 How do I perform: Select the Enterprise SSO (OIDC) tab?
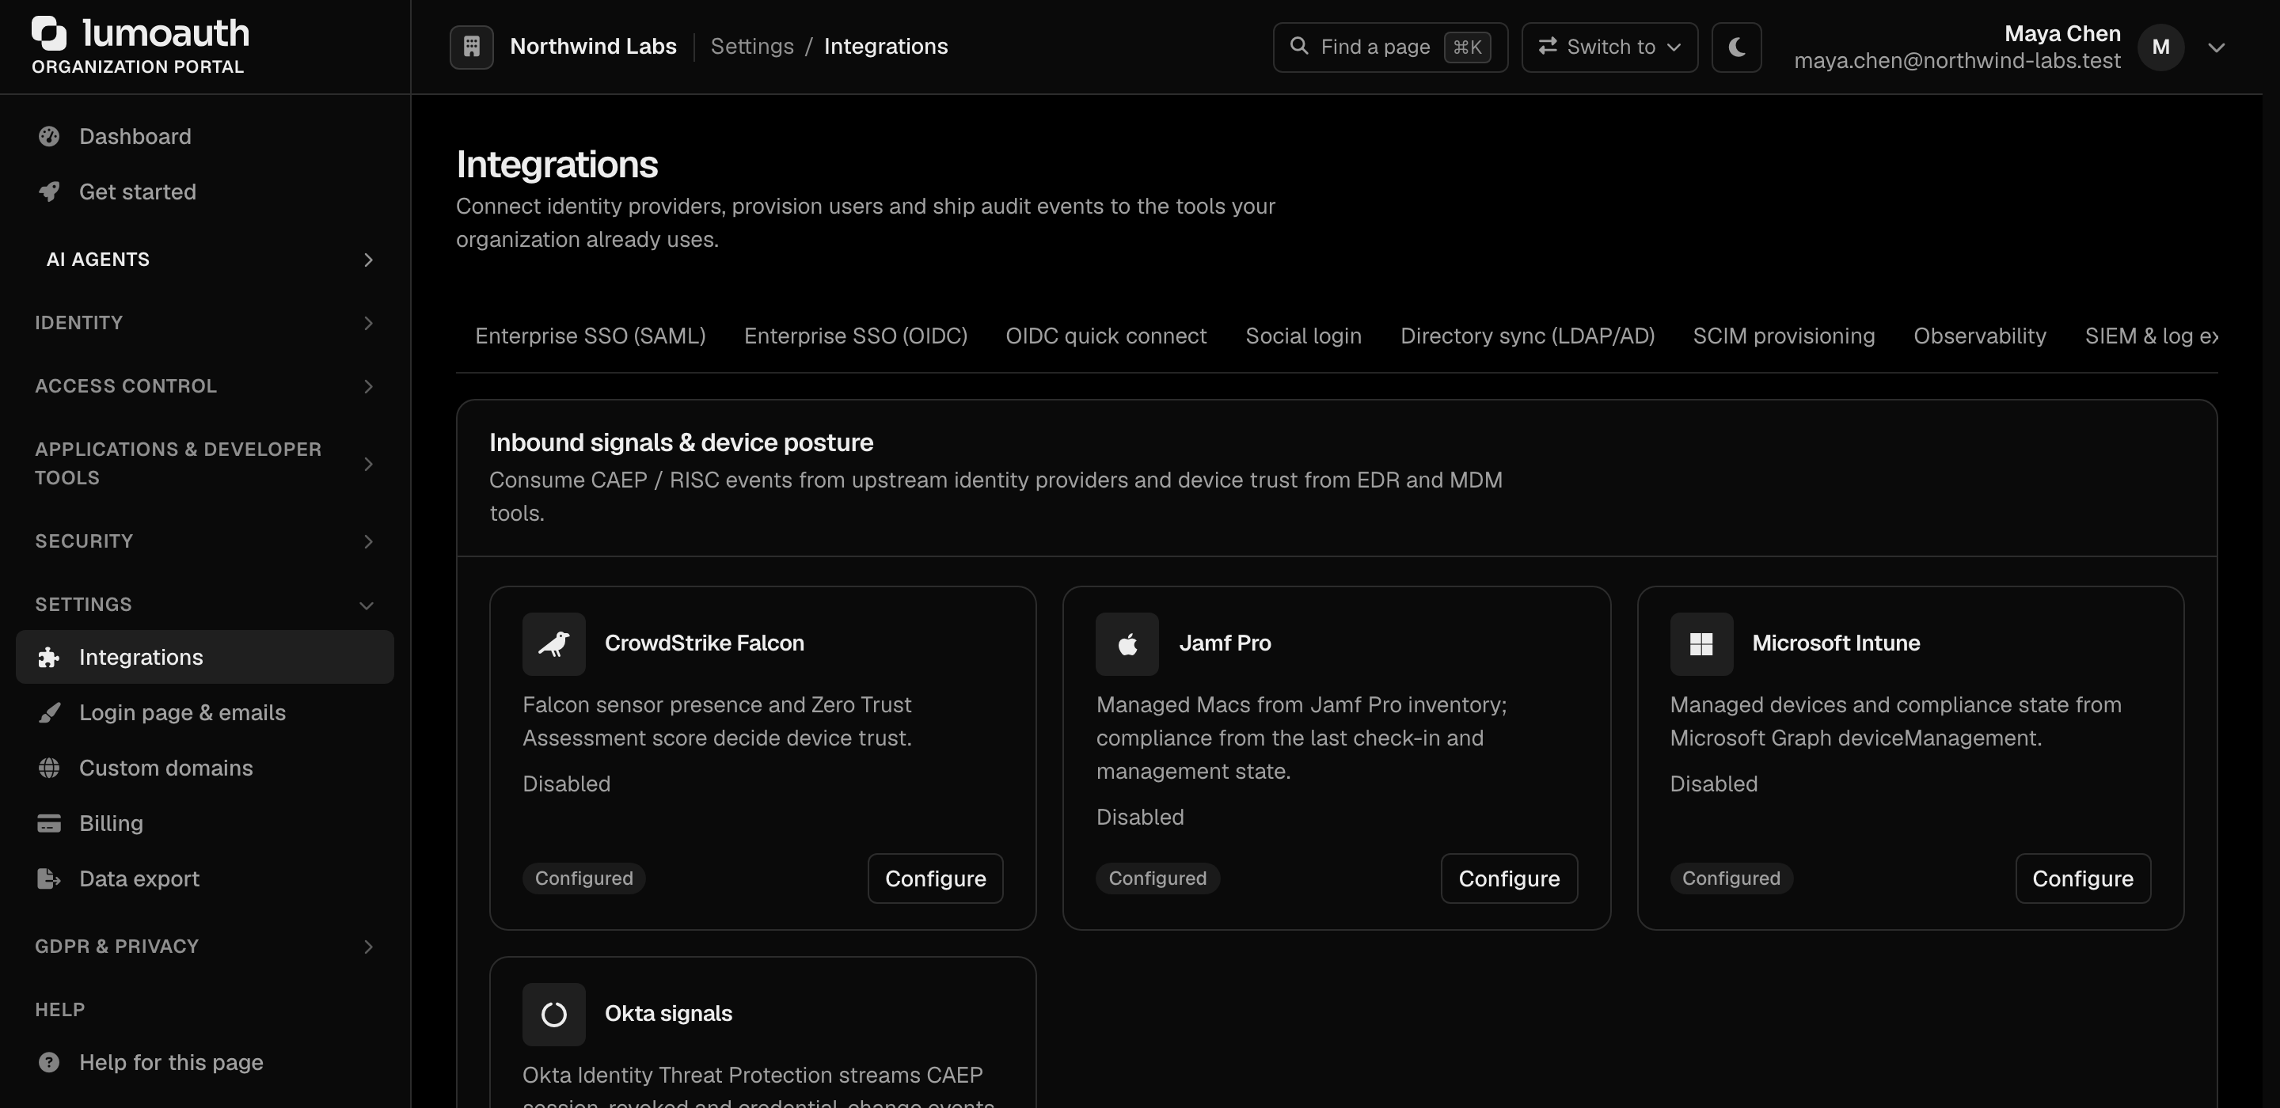tap(855, 336)
